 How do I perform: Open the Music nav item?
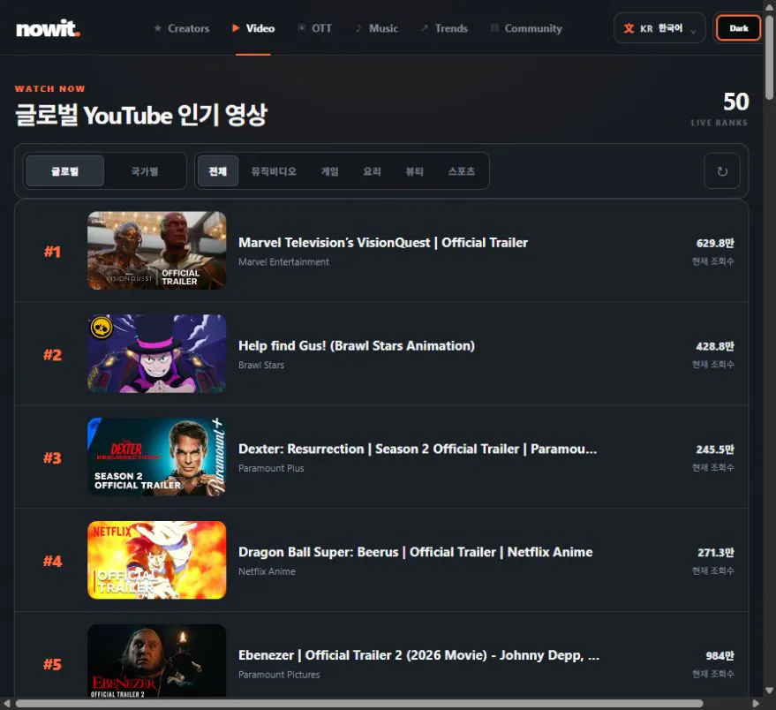(x=377, y=29)
